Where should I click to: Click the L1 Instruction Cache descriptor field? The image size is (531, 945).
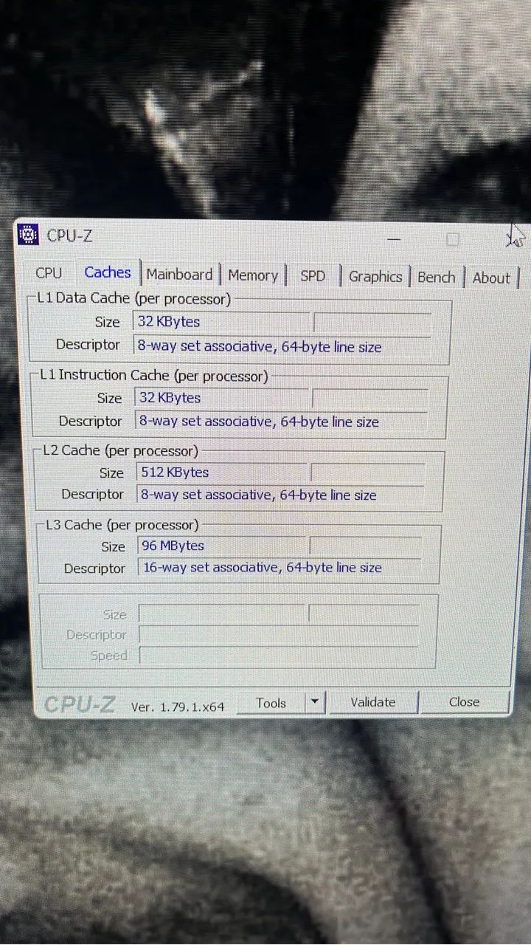pos(282,422)
